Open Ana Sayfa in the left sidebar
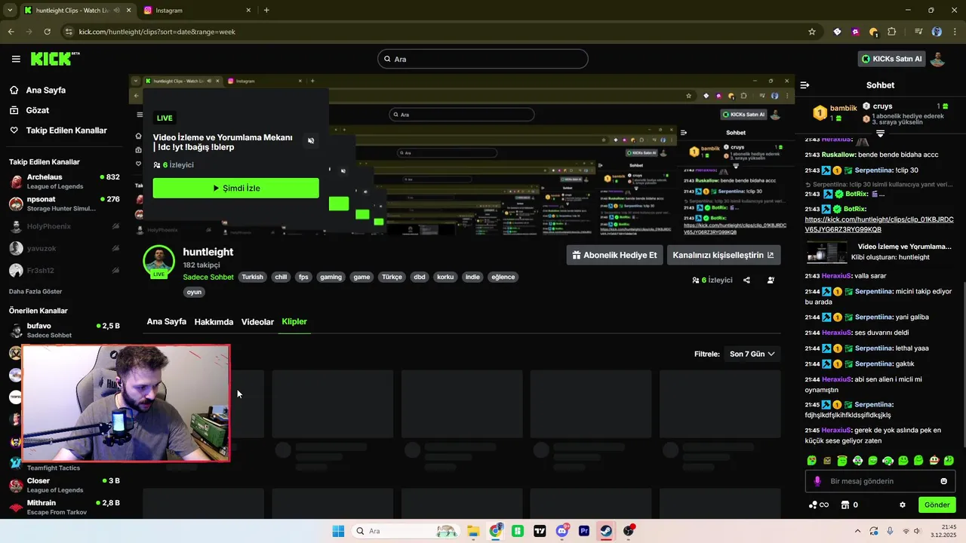966x543 pixels. coord(45,90)
